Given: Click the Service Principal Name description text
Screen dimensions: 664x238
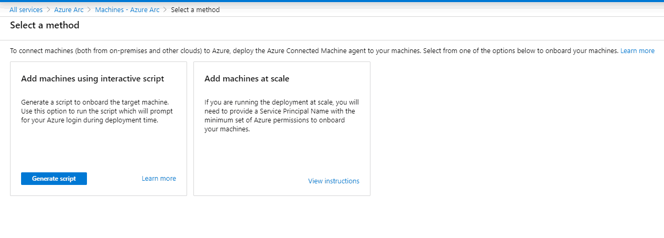Looking at the screenshot, I should pos(281,116).
